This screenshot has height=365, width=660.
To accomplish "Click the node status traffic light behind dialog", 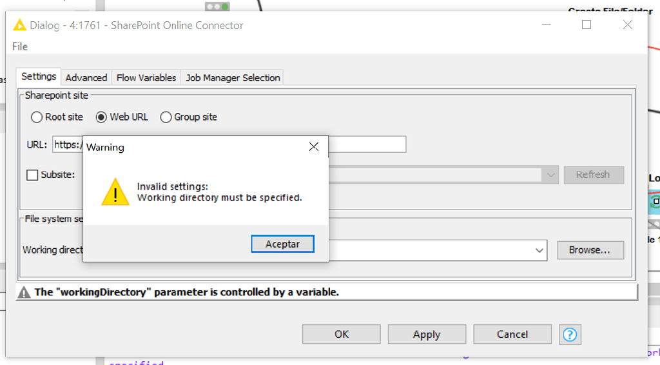I will click(217, 6).
